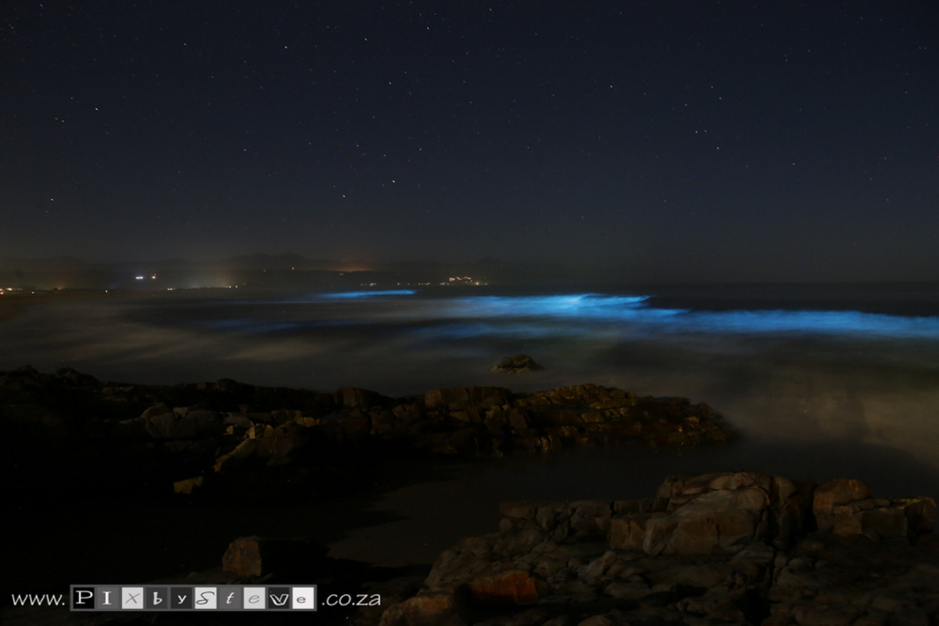Click the light 'x' tile in watermark

[132, 598]
